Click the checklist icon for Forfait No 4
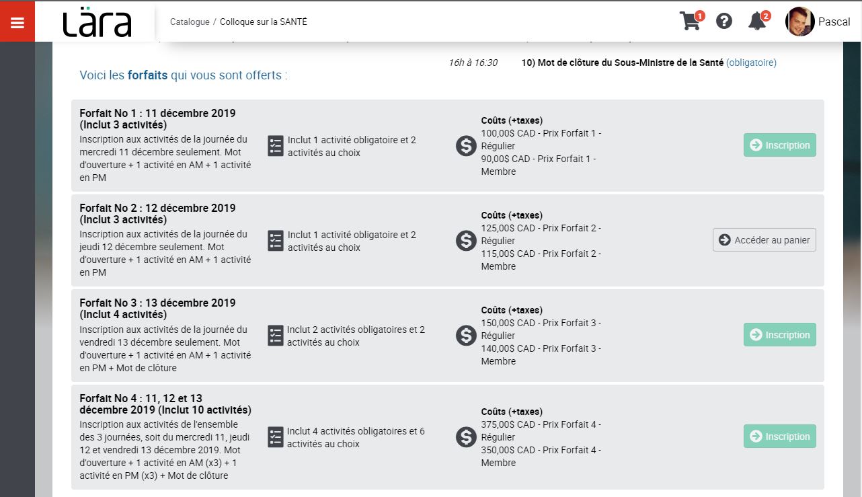The width and height of the screenshot is (862, 497). click(276, 437)
